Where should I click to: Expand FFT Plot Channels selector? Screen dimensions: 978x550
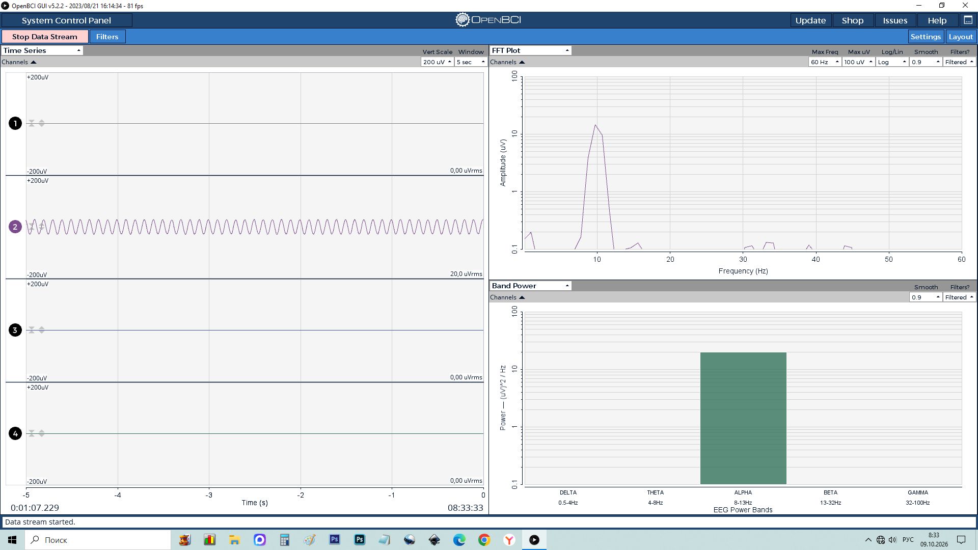tap(507, 62)
